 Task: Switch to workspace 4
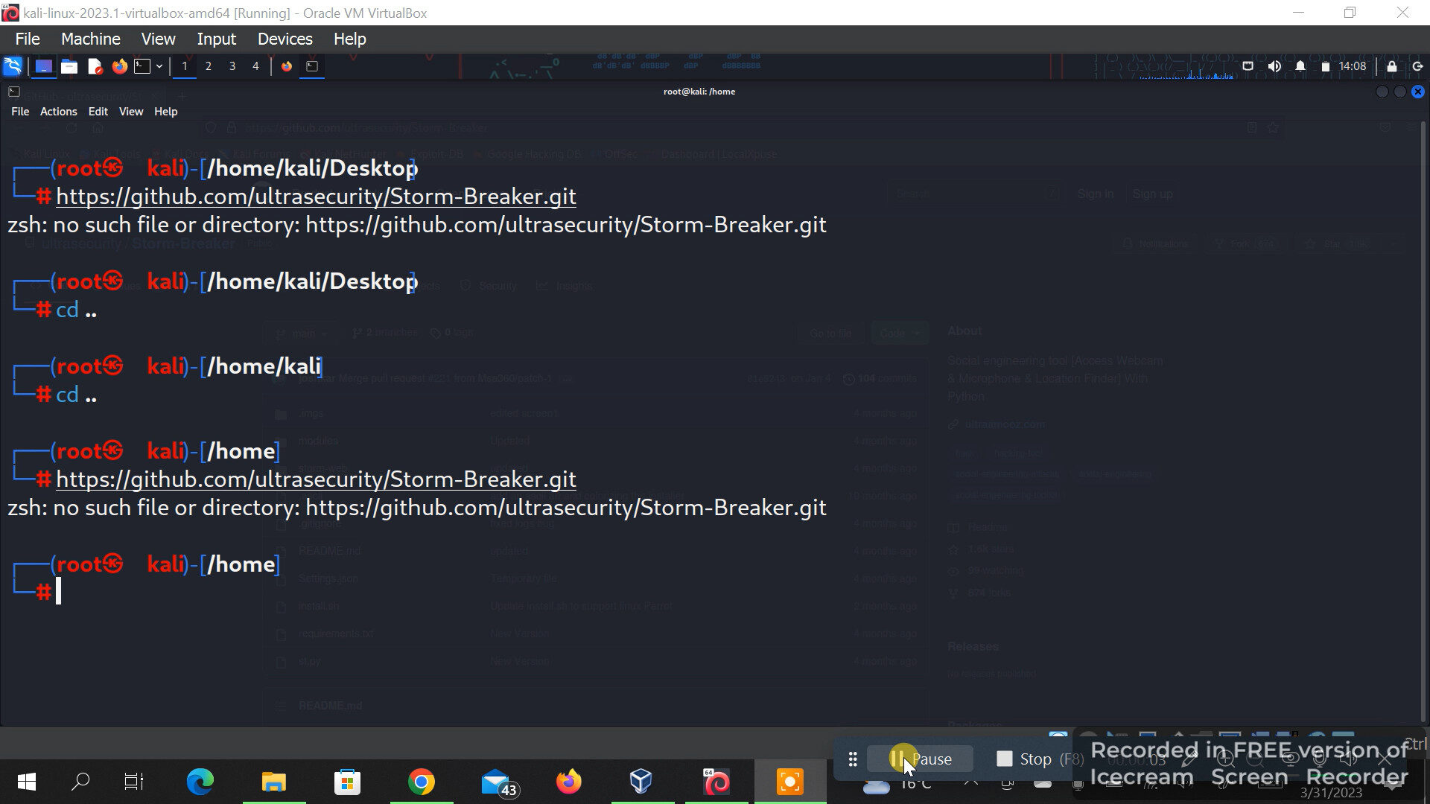[255, 66]
